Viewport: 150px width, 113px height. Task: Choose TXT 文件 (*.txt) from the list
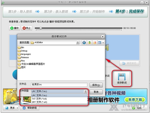point(59,99)
